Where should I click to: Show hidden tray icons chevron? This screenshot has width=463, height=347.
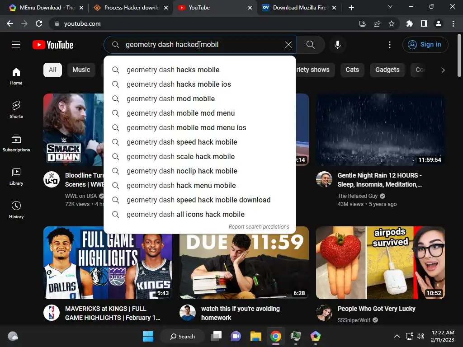(397, 336)
